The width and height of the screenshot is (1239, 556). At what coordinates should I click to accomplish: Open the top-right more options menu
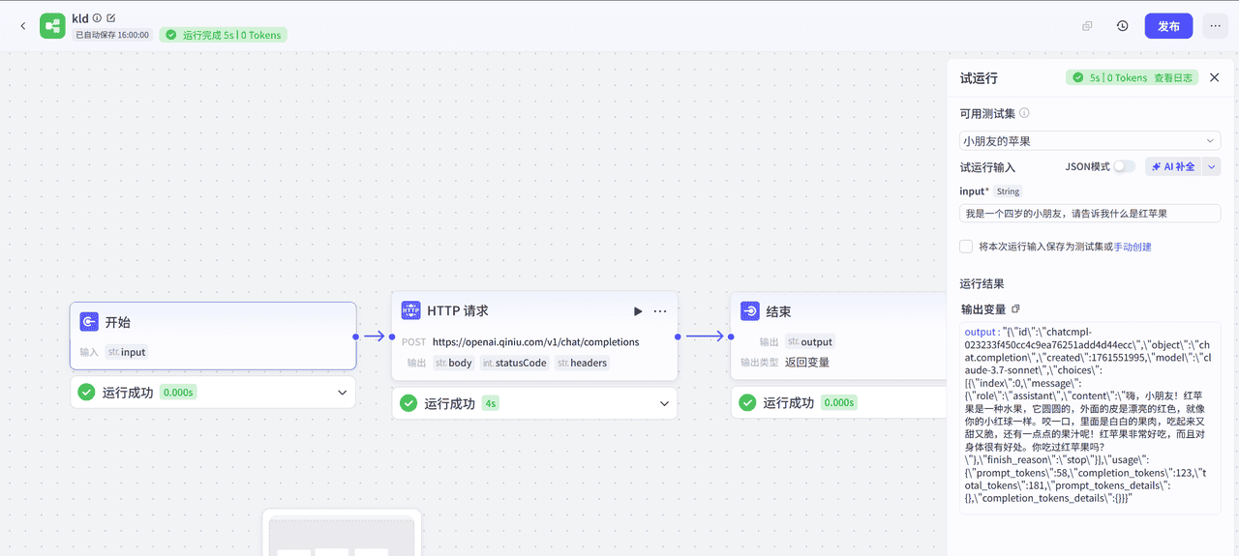1215,26
